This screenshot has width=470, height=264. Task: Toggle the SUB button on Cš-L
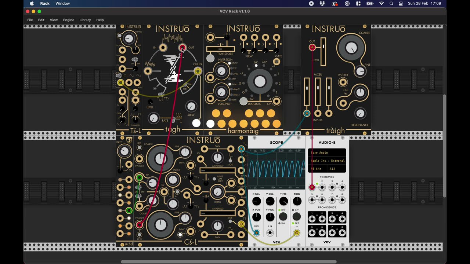[230, 222]
